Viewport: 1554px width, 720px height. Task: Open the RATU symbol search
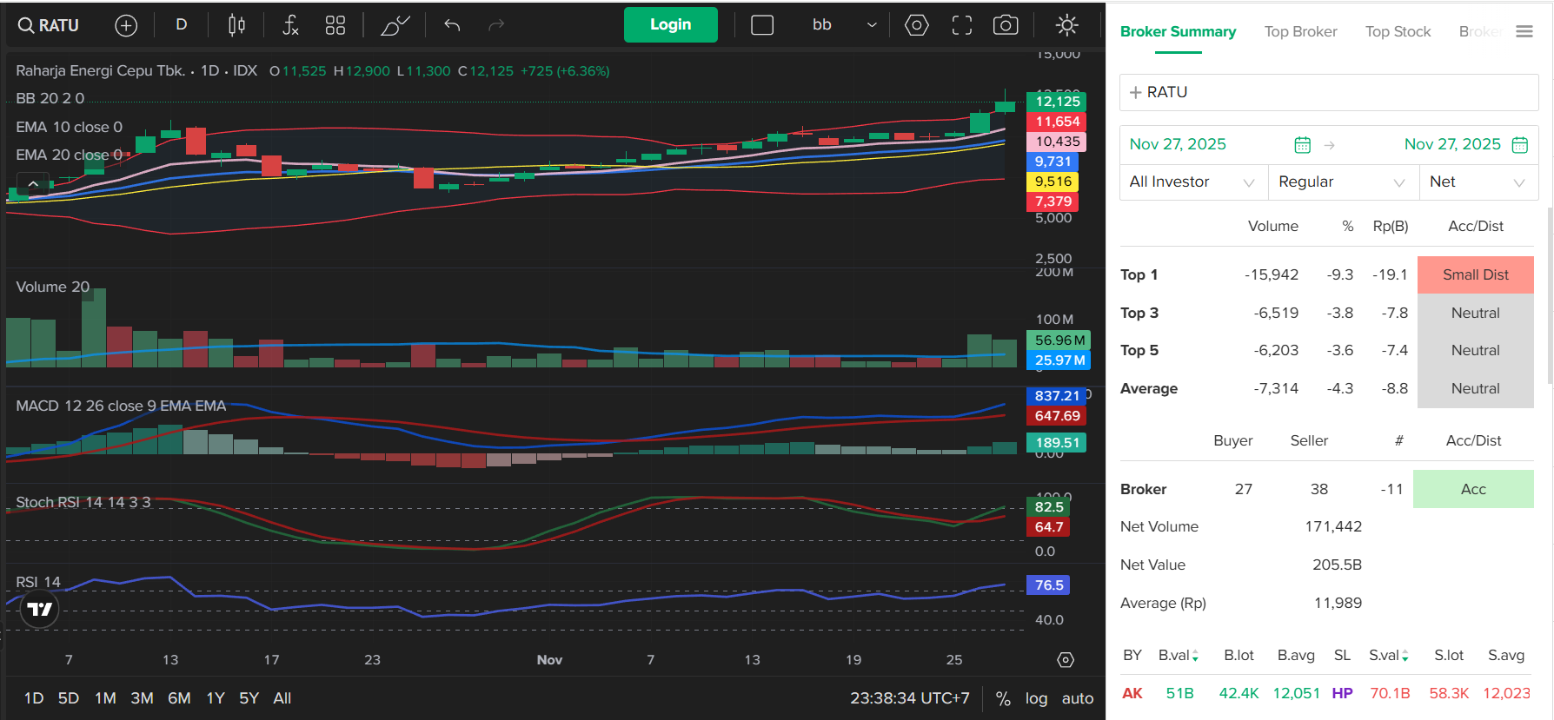coord(49,25)
